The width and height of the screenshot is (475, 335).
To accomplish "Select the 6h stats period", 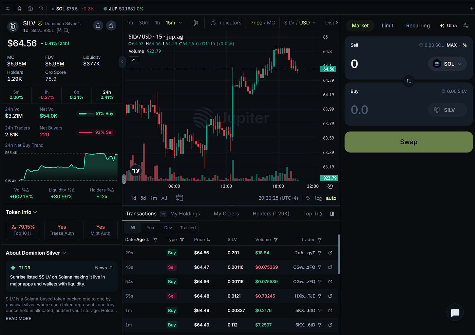I will [x=76, y=95].
